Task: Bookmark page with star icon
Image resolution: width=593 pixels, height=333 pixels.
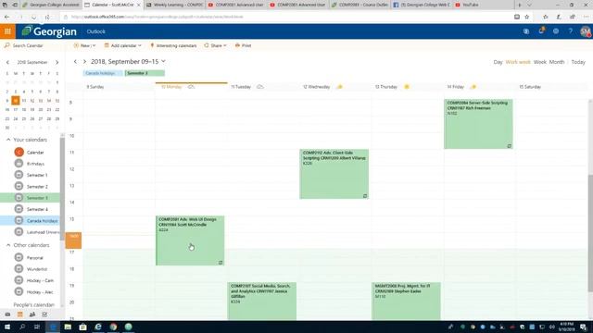Action: tap(527, 17)
